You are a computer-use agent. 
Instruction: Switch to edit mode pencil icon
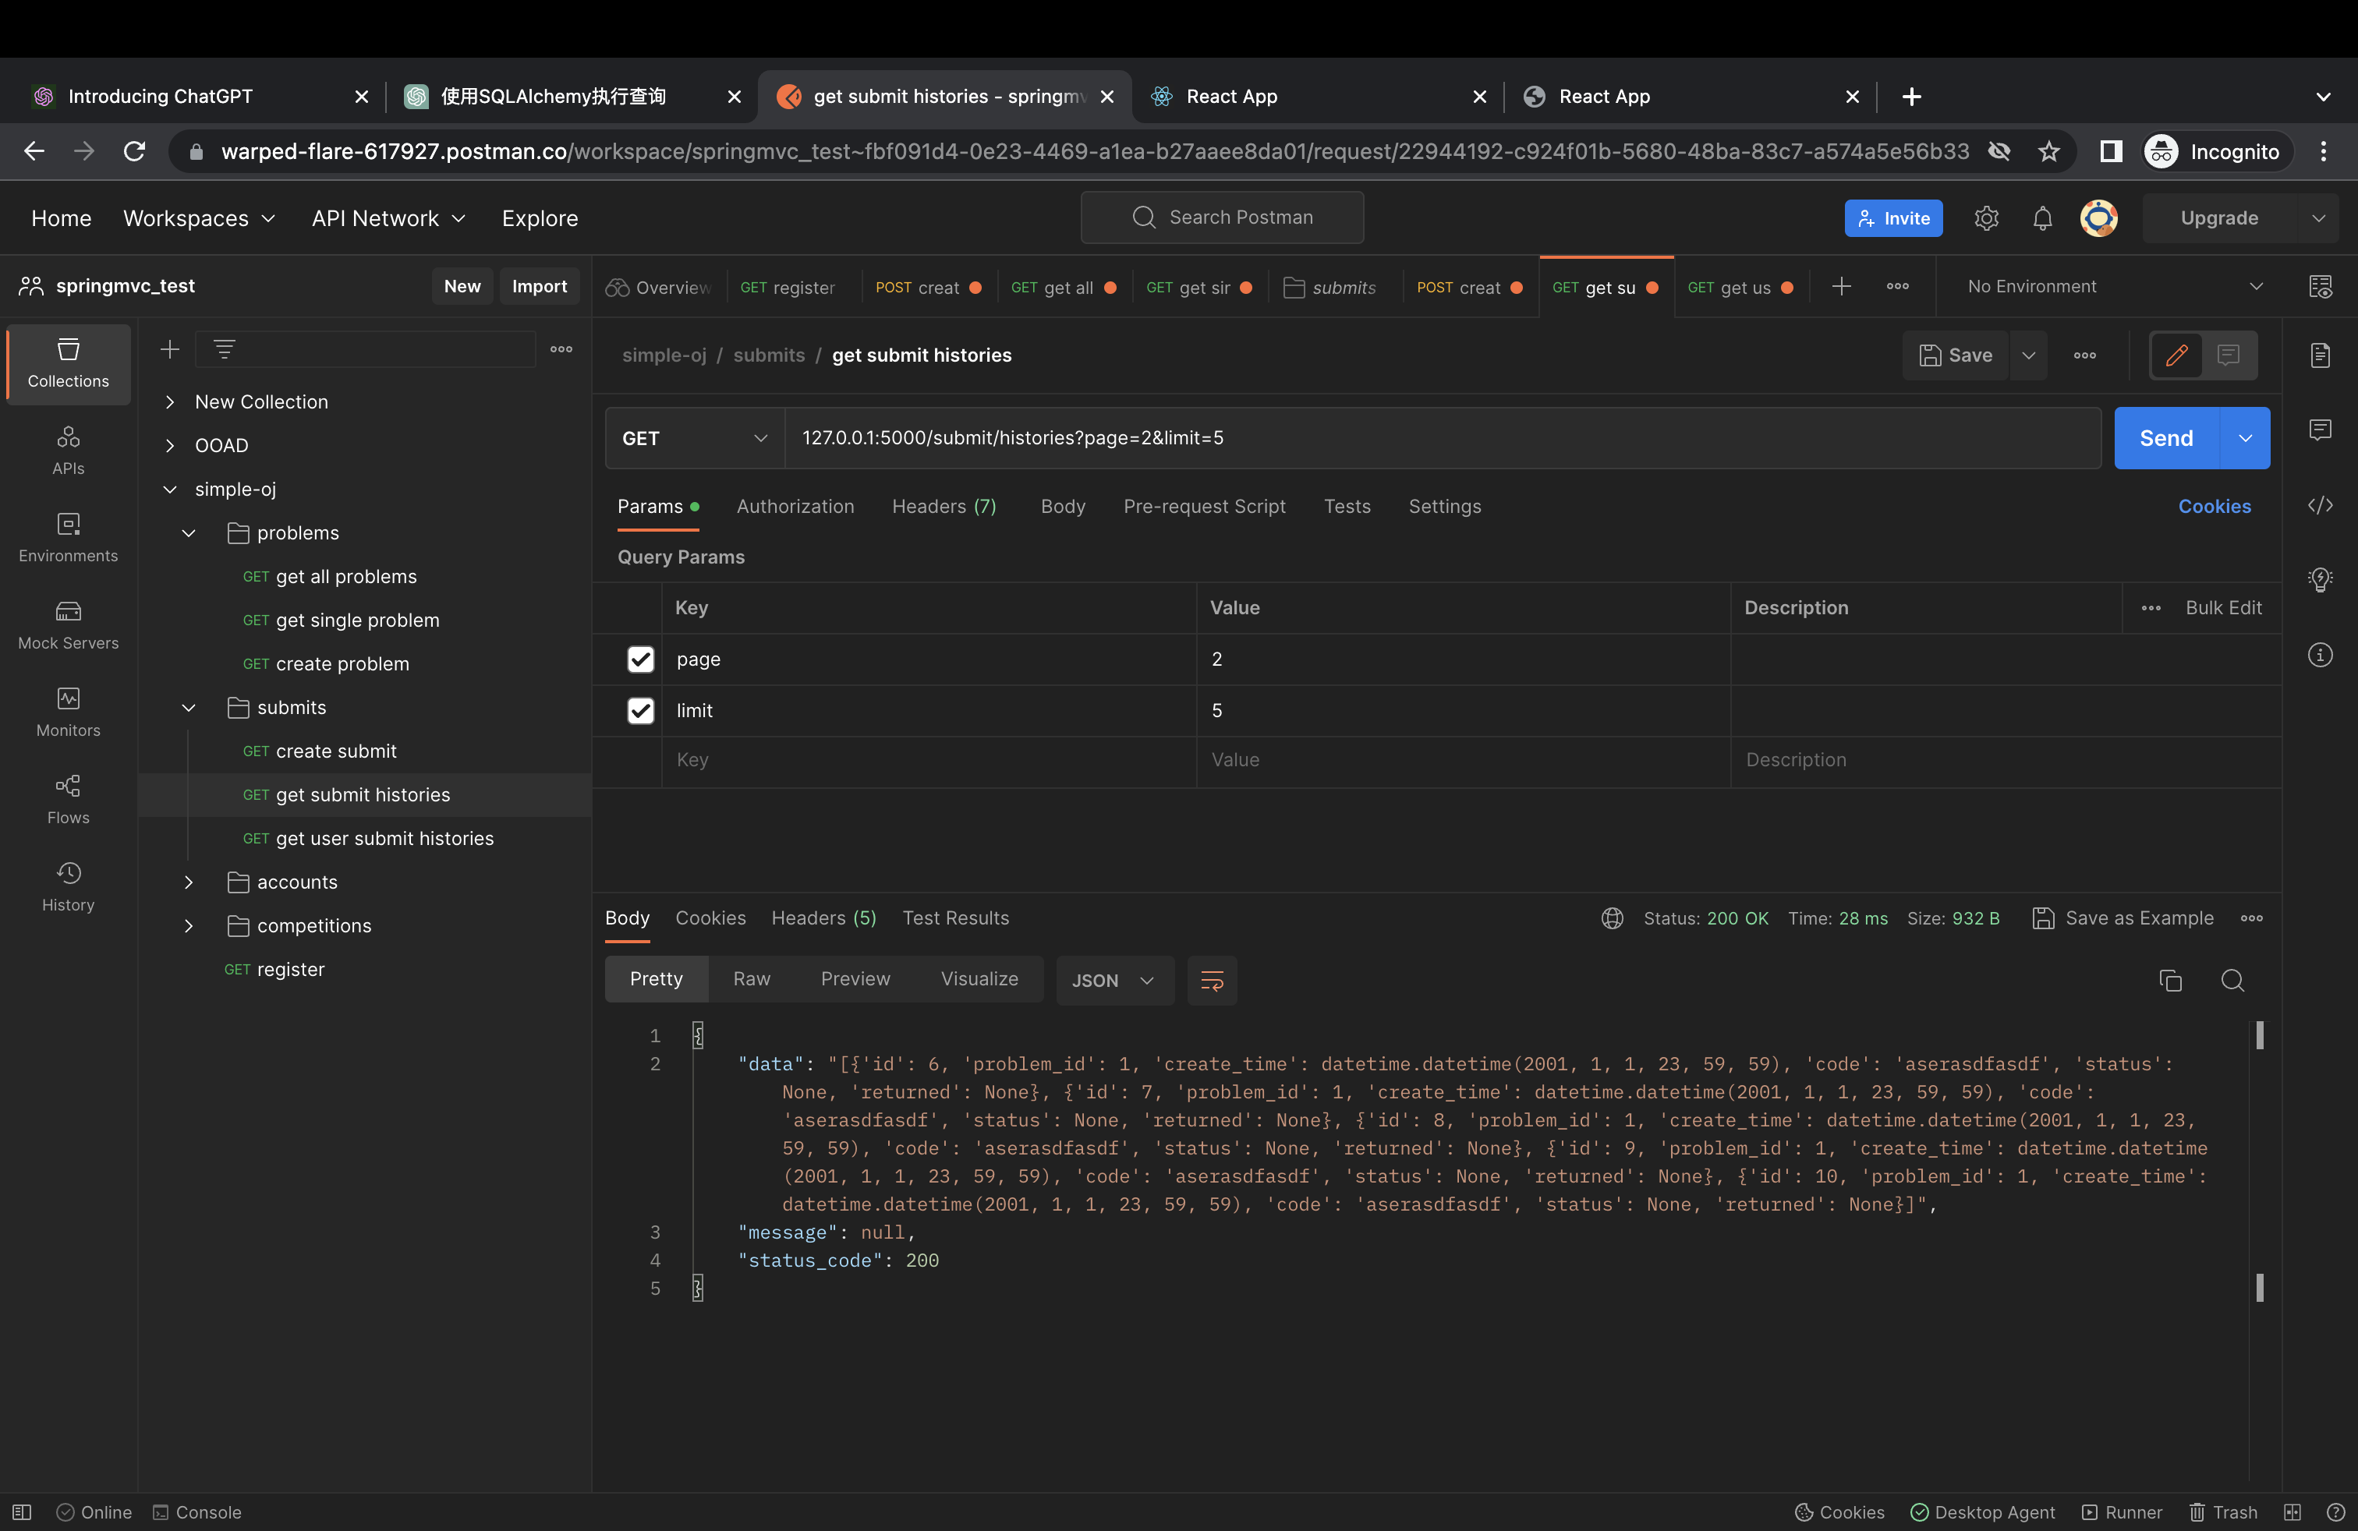(x=2176, y=355)
